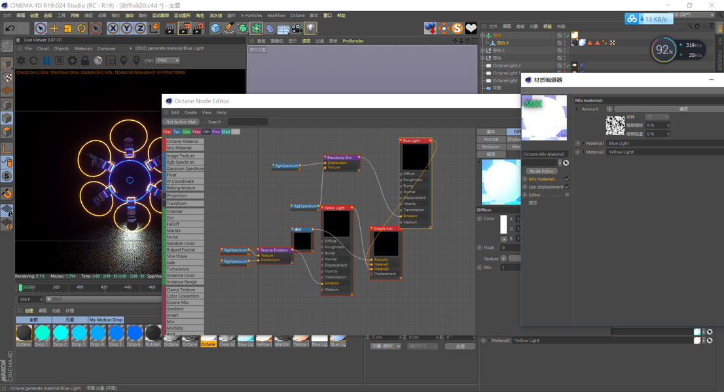Screen dimensions: 724x392
Task: Click the Light bulb icon
Action: tap(311, 29)
